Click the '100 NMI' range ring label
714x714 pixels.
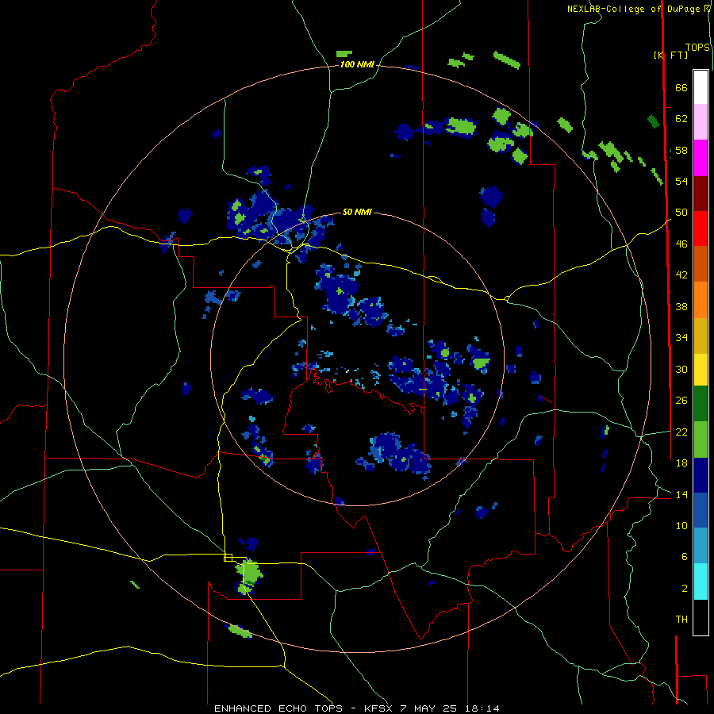(x=357, y=65)
